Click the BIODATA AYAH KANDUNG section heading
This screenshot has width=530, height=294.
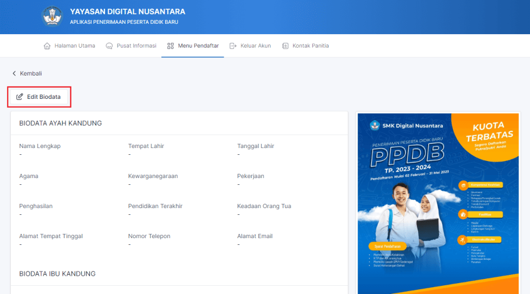(x=61, y=123)
